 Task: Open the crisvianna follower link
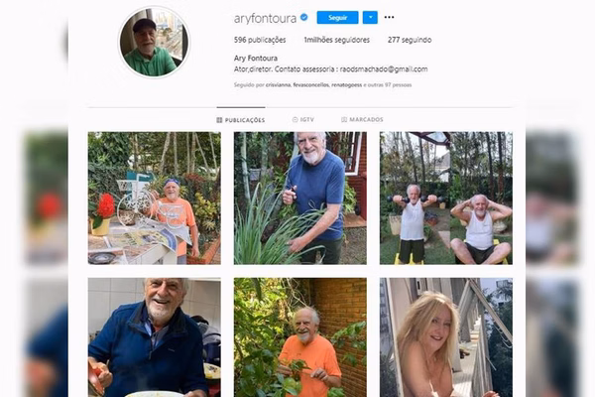(x=278, y=85)
